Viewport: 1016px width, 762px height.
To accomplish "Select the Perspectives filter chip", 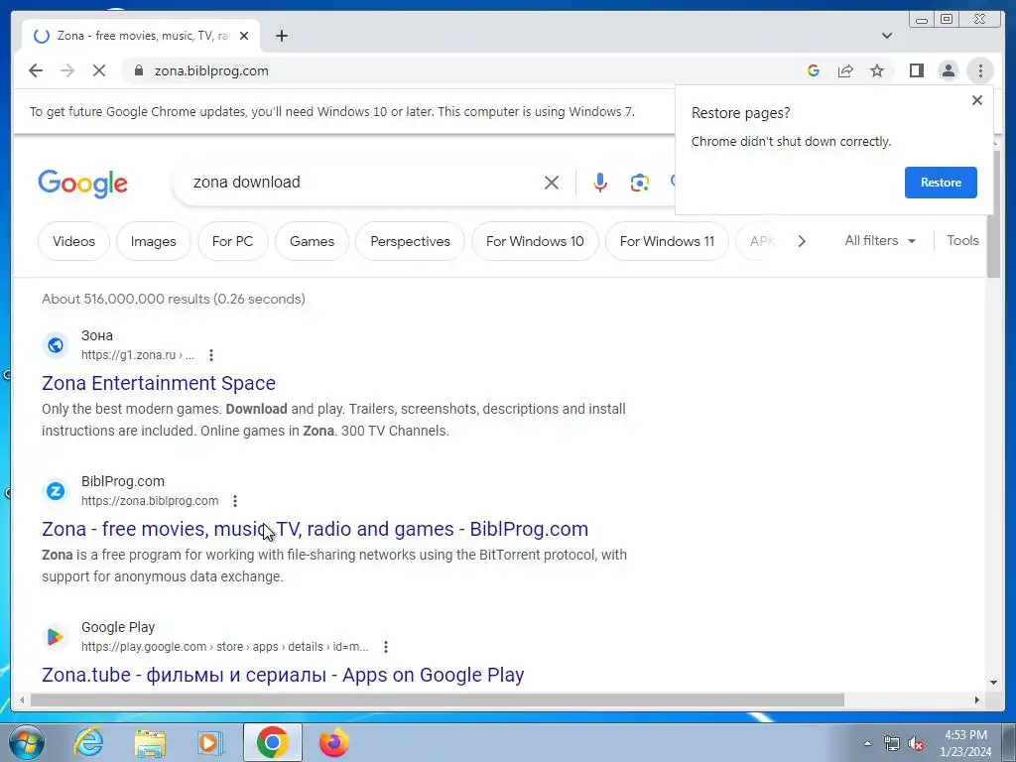I will (410, 241).
